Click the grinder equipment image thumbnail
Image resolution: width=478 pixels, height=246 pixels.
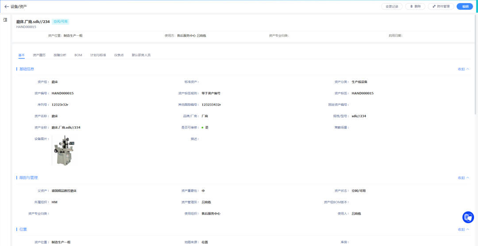point(63,151)
